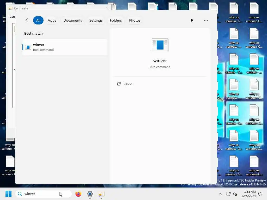267x200 pixels.
Task: Click the winver title in the preview pane
Action: [x=160, y=61]
